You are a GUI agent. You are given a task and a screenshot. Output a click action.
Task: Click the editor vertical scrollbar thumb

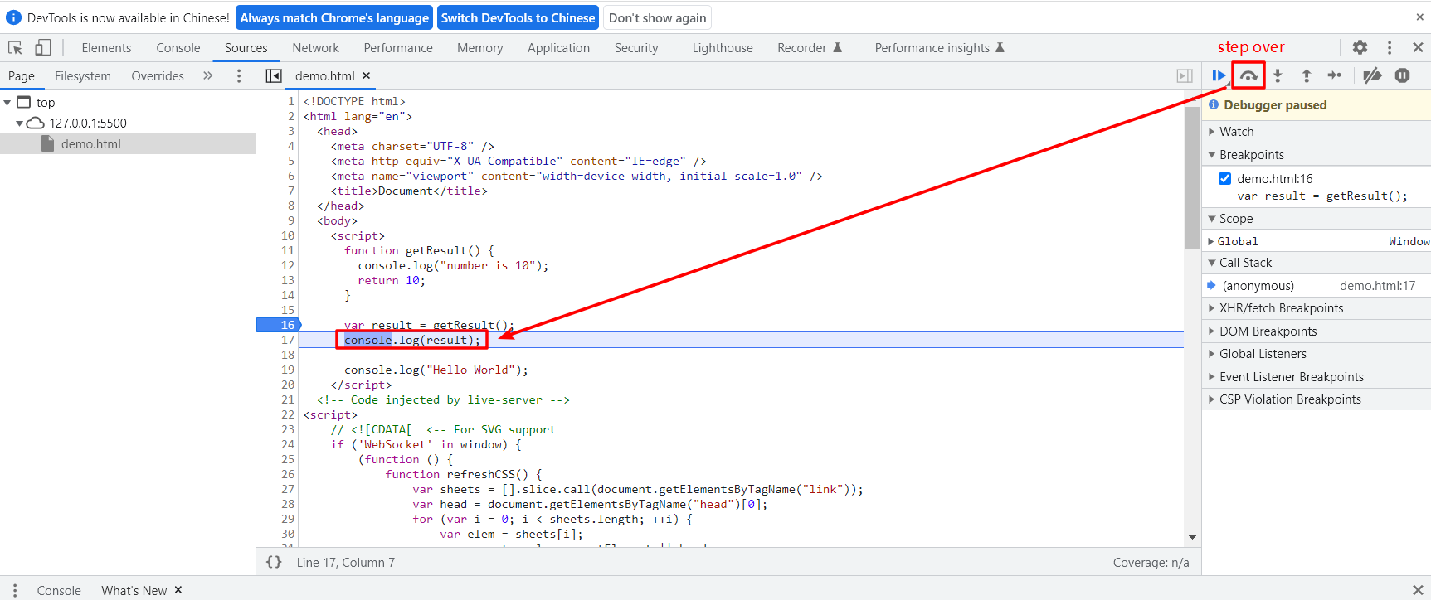[1192, 177]
